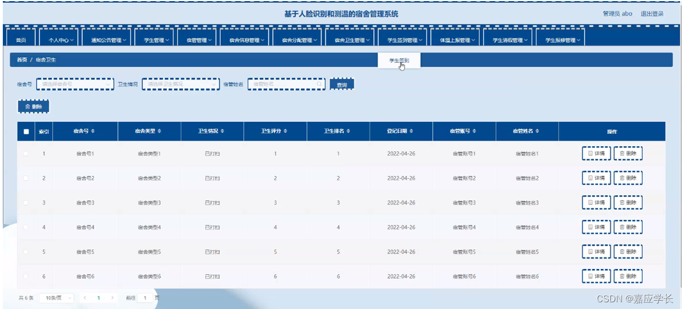Click the 查询 search button
Screen dimensions: 682x309
(342, 85)
